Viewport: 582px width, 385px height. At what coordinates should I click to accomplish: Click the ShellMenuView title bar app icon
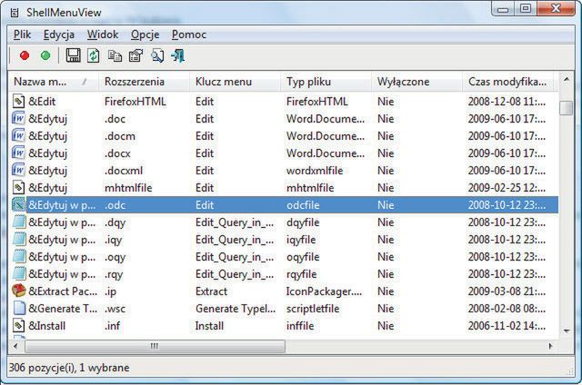[15, 13]
